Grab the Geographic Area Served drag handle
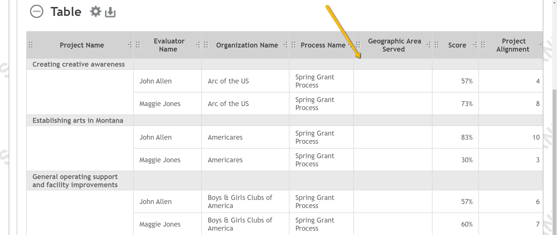The image size is (557, 235). [358, 45]
